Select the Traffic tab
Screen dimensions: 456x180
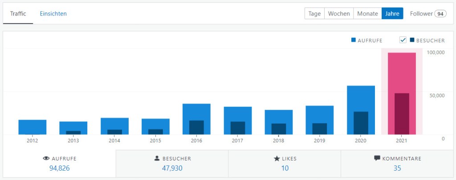pyautogui.click(x=18, y=14)
